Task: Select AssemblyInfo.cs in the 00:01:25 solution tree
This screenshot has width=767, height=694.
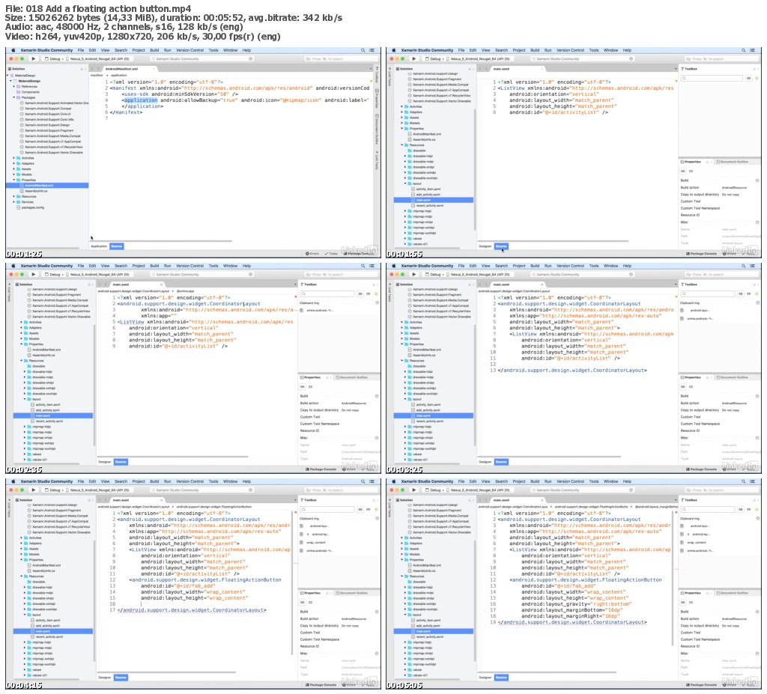Action: 36,191
